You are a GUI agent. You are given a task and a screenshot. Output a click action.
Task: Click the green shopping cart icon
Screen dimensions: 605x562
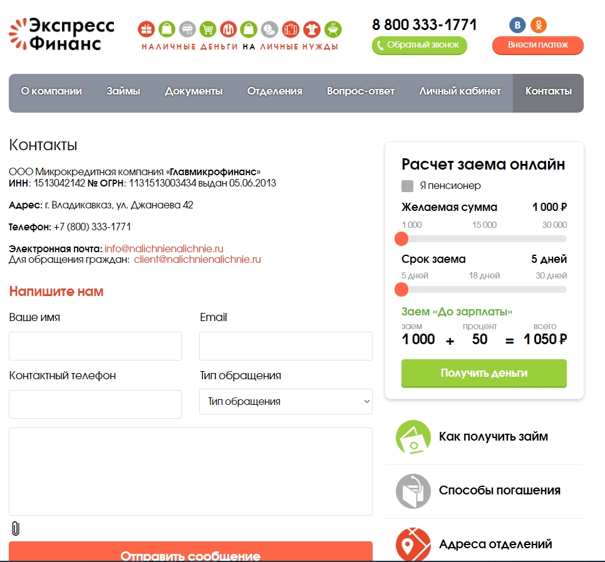(x=208, y=29)
